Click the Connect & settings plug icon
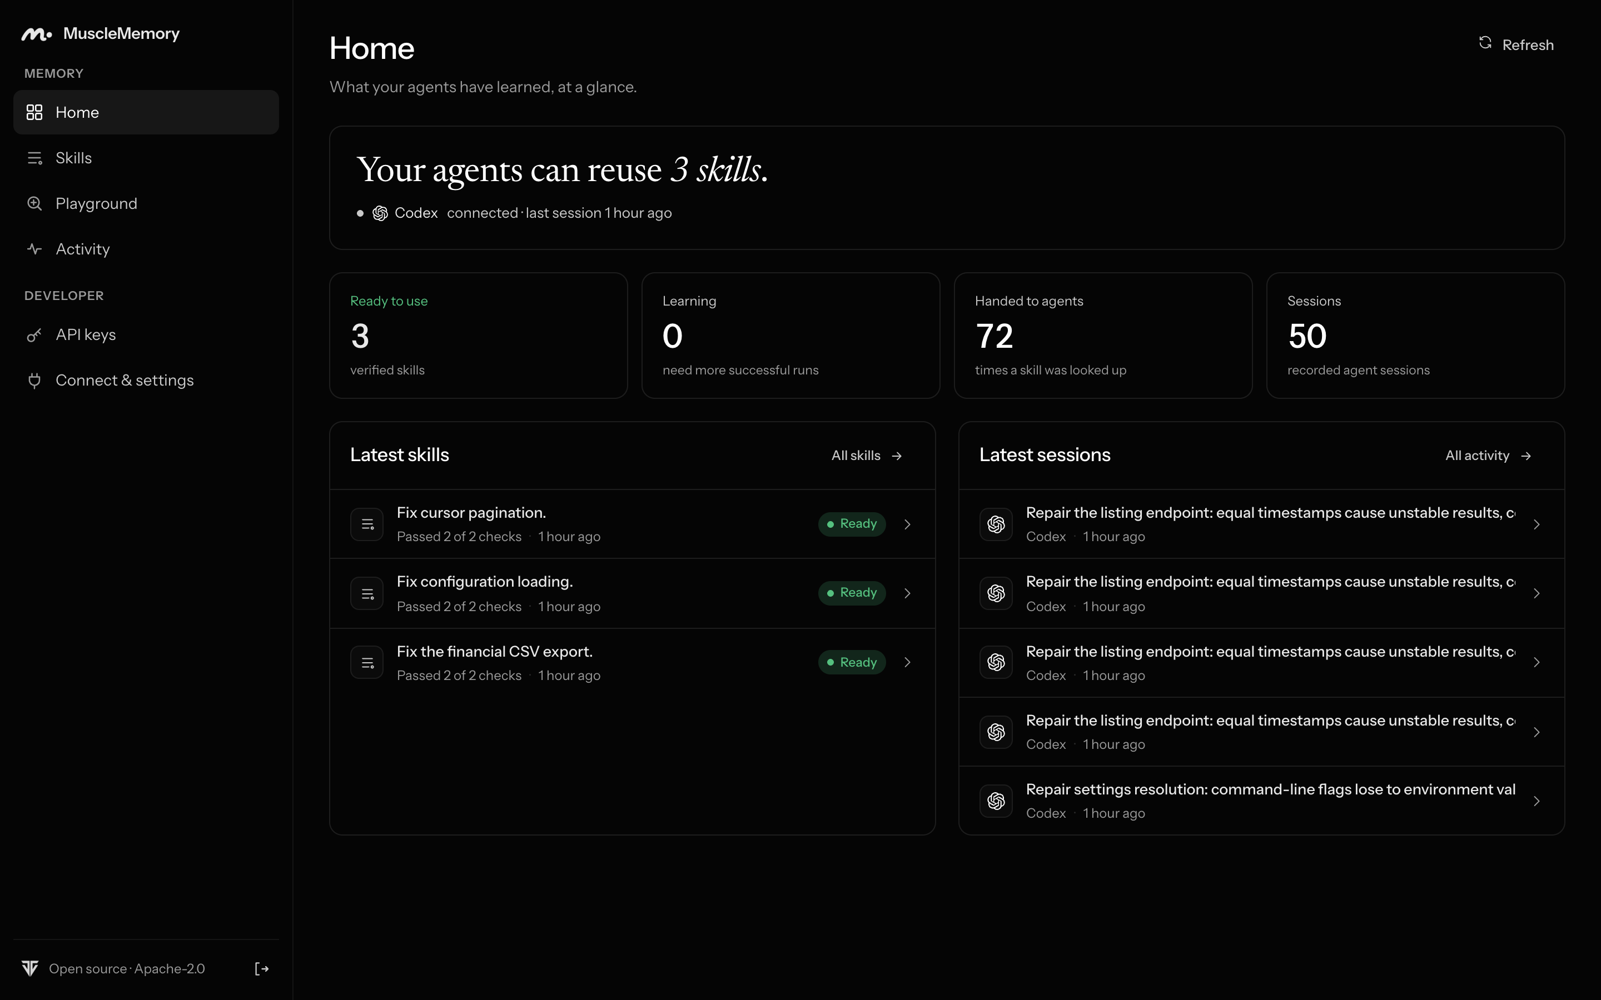The height and width of the screenshot is (1000, 1601). click(34, 381)
